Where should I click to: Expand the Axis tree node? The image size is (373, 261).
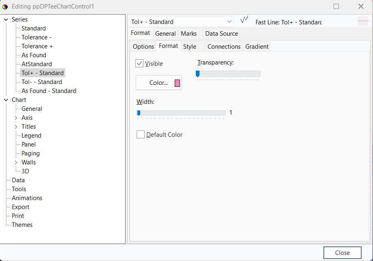16,118
